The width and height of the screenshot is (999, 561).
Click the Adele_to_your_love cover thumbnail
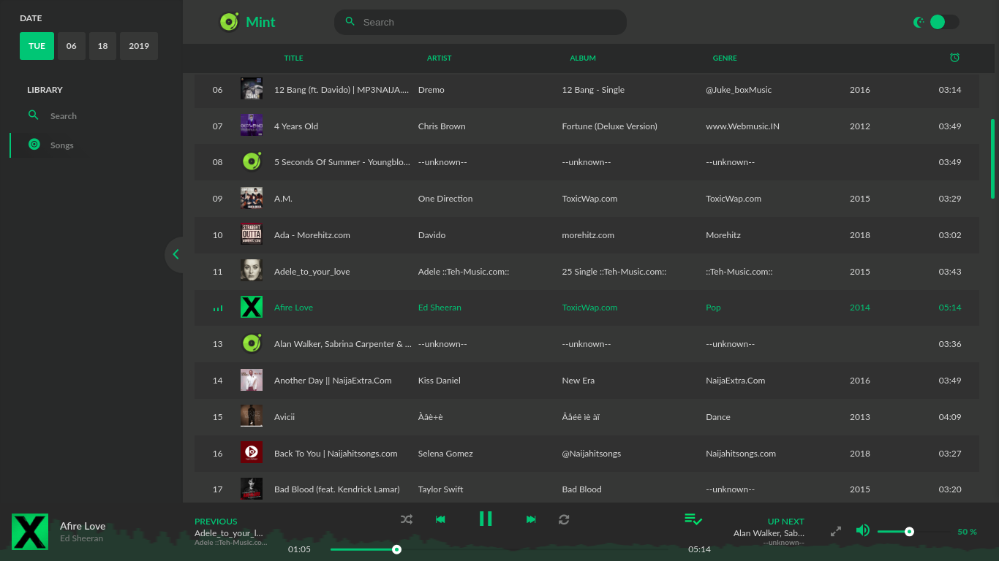click(252, 271)
